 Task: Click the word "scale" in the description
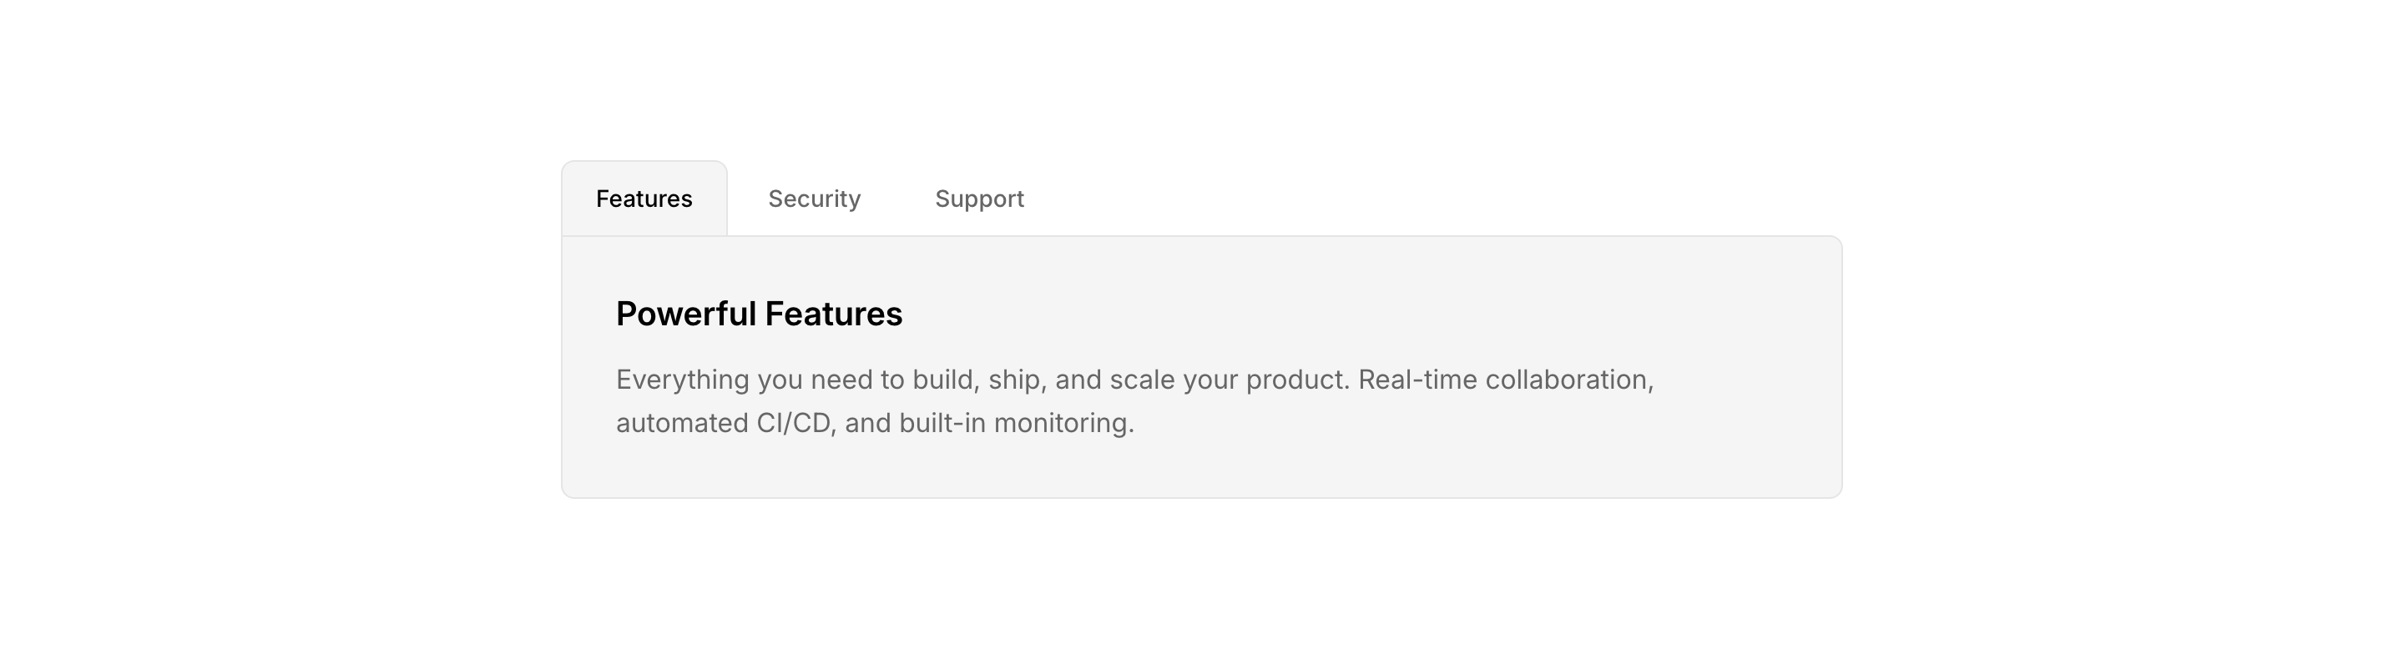click(1141, 380)
